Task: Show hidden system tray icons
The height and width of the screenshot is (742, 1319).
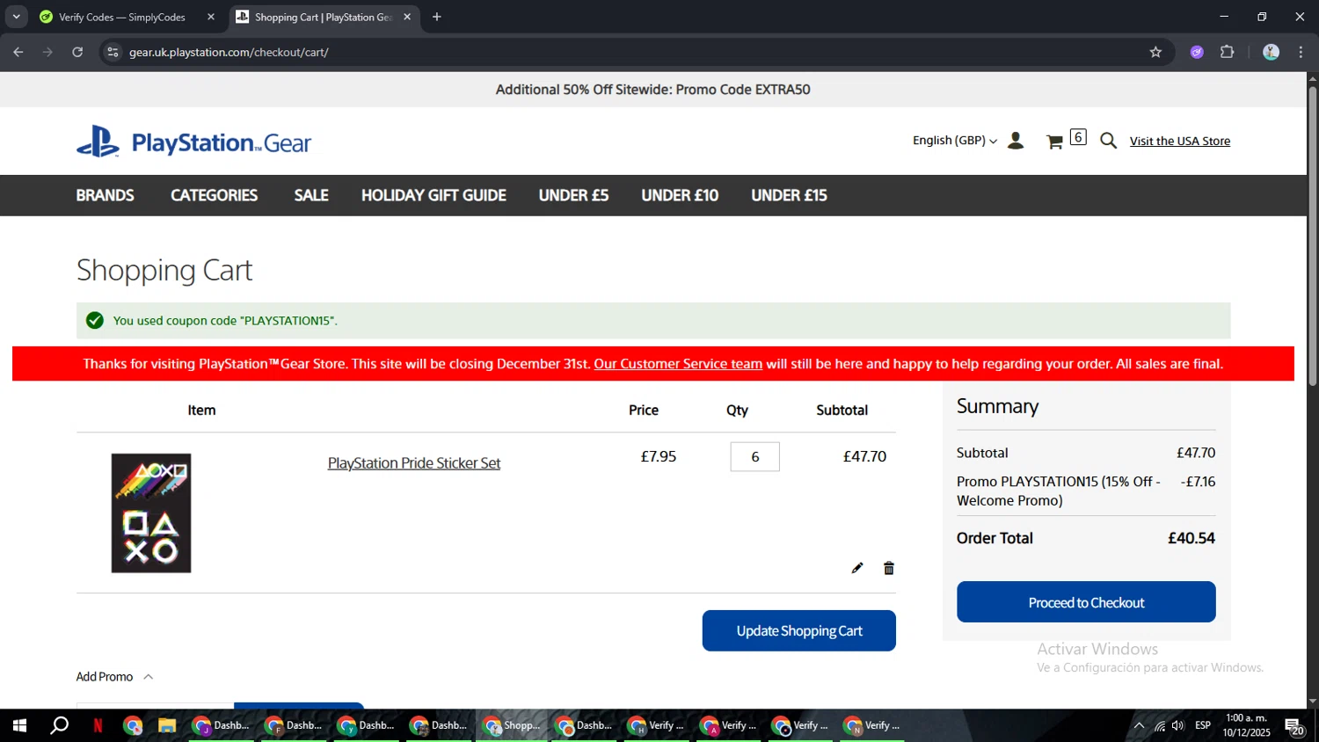Action: 1139,725
